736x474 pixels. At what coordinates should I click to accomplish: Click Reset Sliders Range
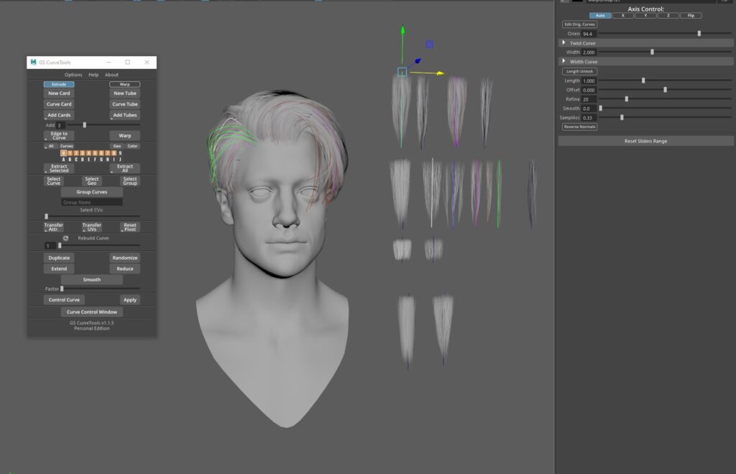(x=645, y=140)
